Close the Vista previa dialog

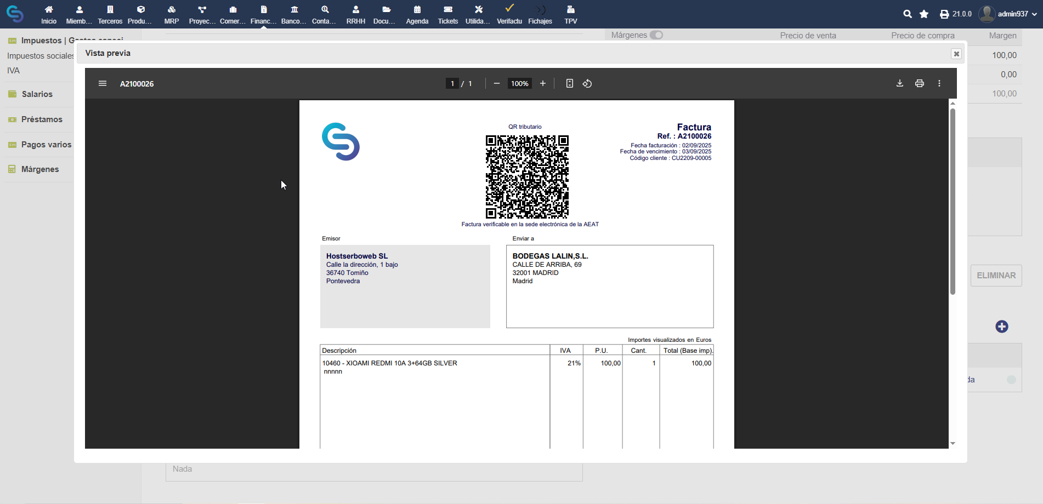pyautogui.click(x=956, y=54)
